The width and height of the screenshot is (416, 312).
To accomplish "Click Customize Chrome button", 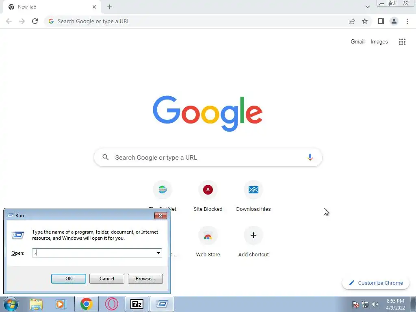I will pyautogui.click(x=376, y=283).
